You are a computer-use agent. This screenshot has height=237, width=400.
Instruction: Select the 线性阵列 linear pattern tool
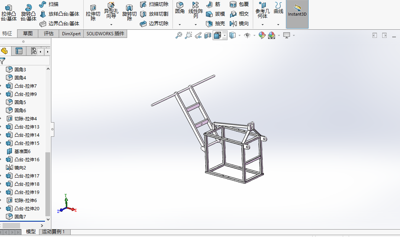point(196,10)
